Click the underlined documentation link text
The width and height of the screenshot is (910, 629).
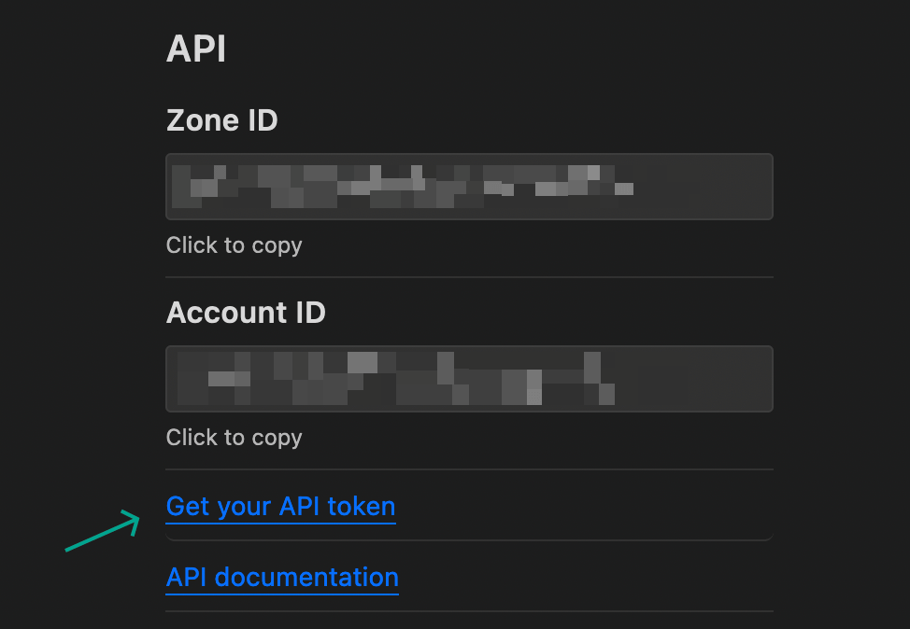[281, 578]
